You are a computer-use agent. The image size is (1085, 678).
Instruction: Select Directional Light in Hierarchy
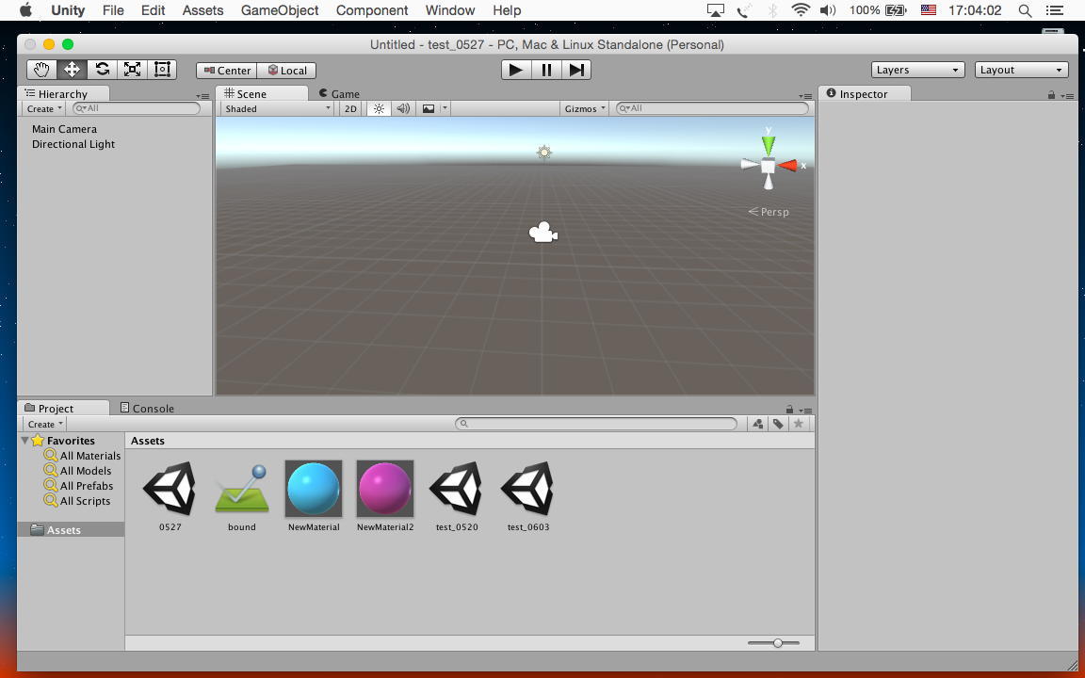pyautogui.click(x=73, y=144)
